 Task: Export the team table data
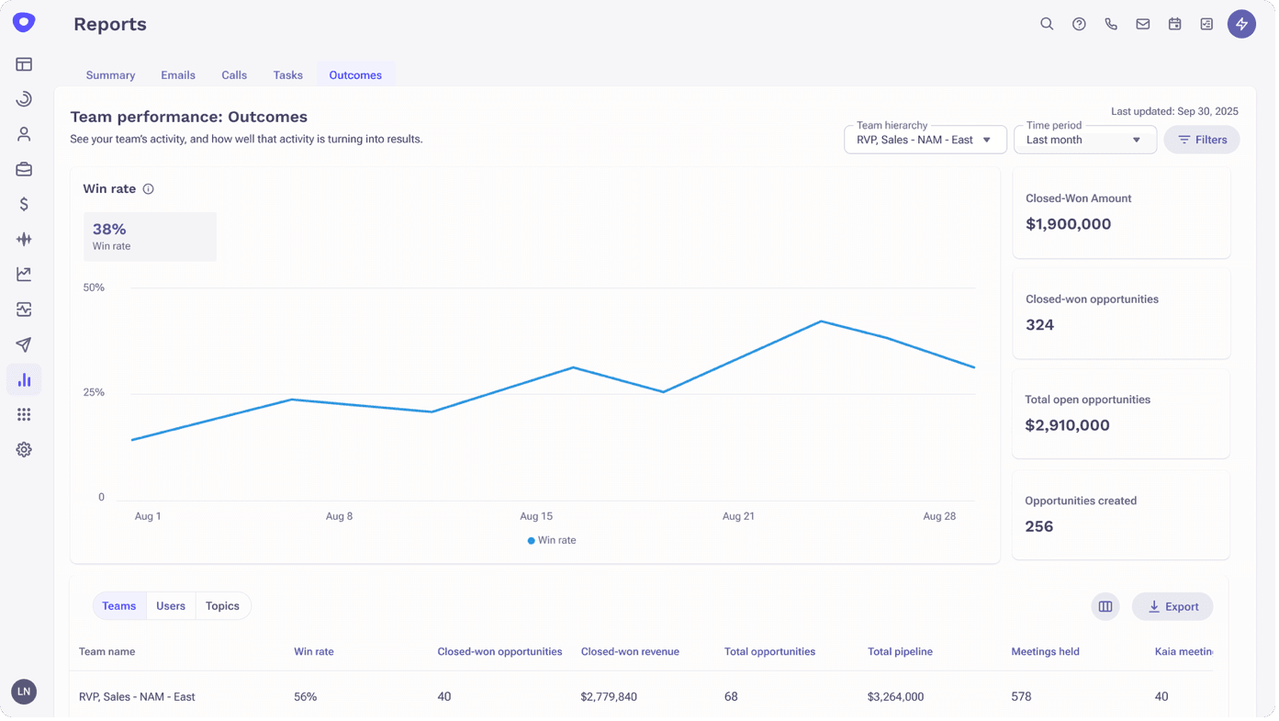point(1172,606)
